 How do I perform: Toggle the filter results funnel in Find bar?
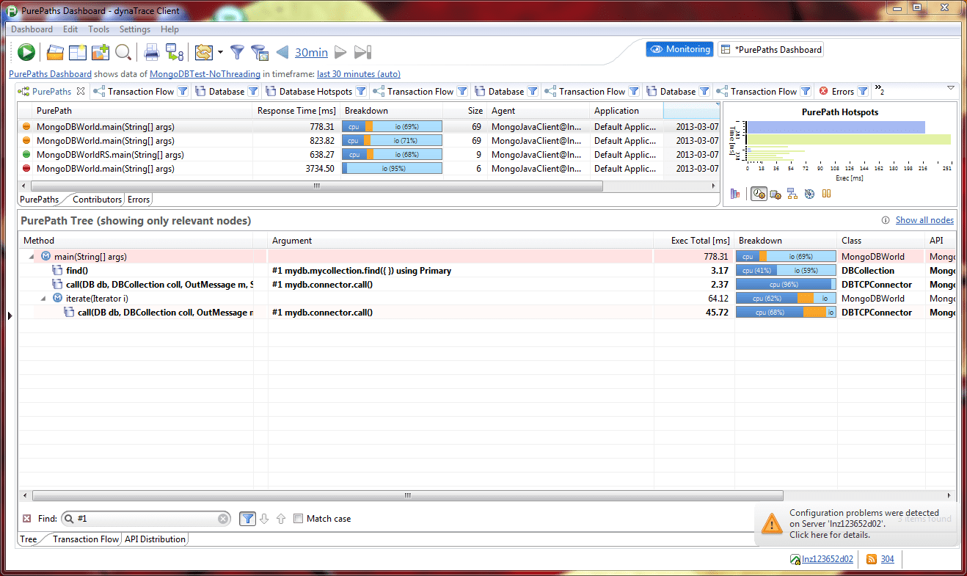[x=248, y=519]
